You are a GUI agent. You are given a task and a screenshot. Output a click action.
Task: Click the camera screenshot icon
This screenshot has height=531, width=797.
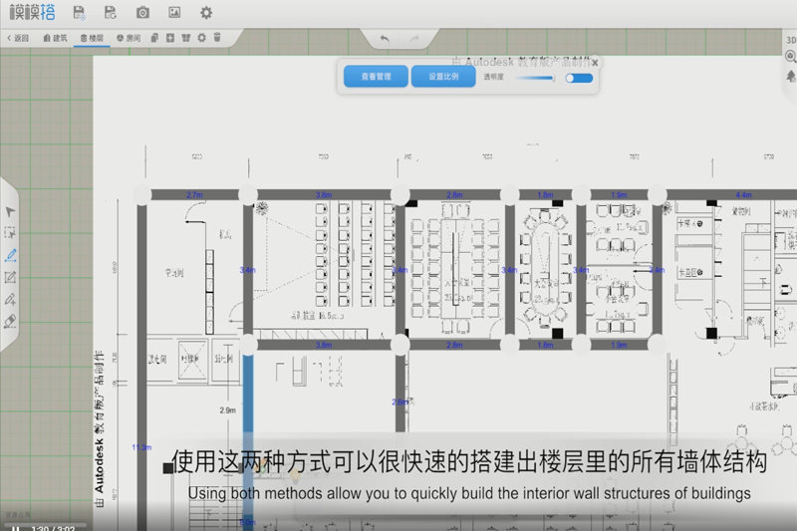pos(142,13)
